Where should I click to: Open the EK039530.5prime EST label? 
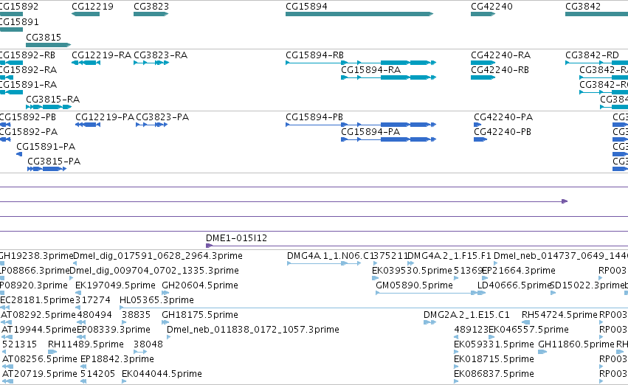tap(412, 270)
